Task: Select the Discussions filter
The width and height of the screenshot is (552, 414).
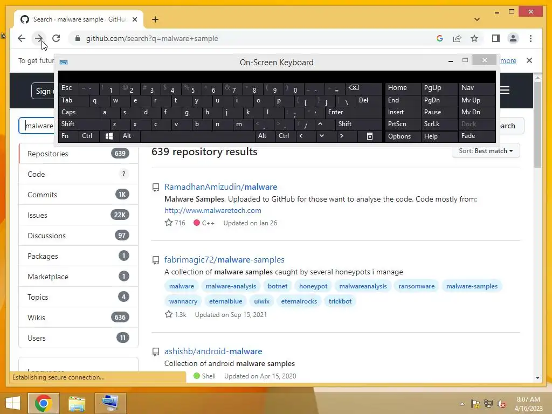Action: pos(79,236)
